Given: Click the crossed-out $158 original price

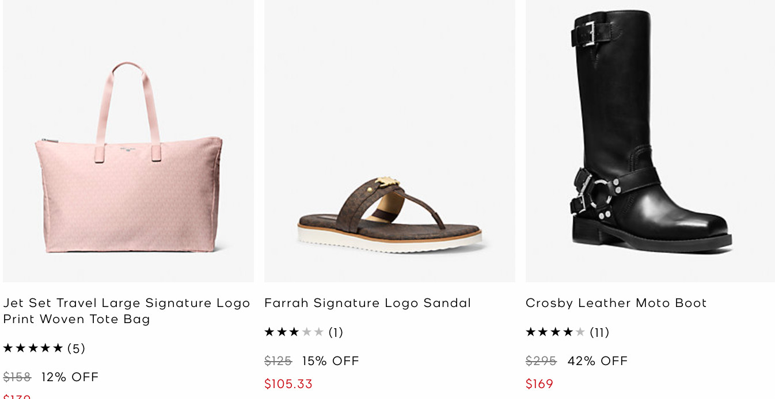Looking at the screenshot, I should [x=17, y=377].
